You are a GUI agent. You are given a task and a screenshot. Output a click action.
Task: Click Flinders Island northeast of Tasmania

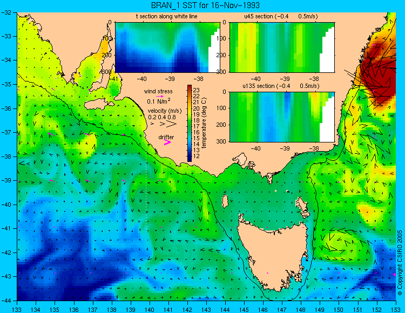[303, 207]
